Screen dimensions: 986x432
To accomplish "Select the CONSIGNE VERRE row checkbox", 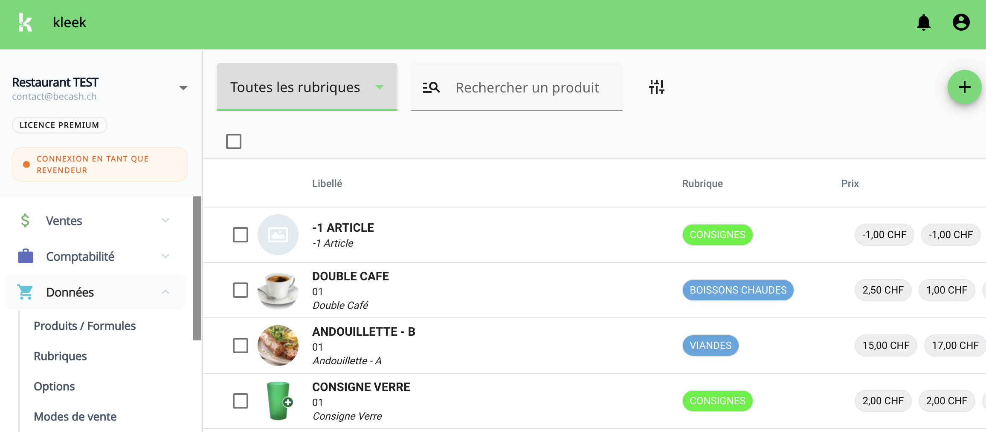I will [241, 401].
